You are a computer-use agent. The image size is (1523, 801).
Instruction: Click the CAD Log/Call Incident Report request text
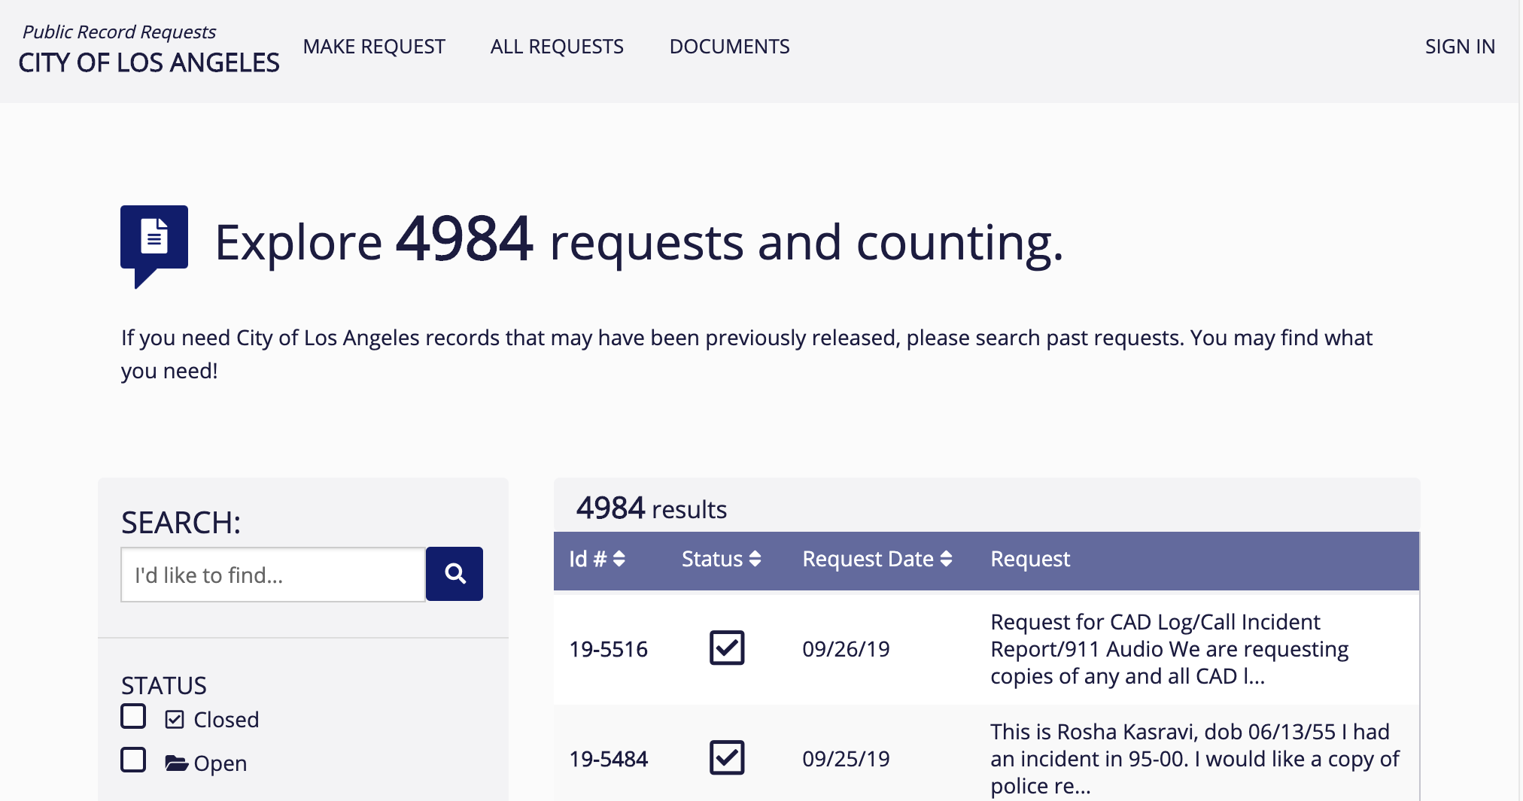coord(1169,649)
